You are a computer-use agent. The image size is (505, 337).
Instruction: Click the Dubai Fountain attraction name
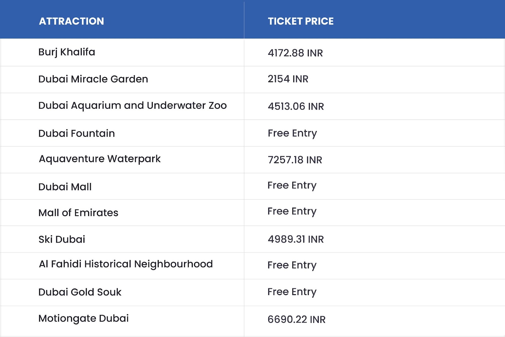[76, 133]
